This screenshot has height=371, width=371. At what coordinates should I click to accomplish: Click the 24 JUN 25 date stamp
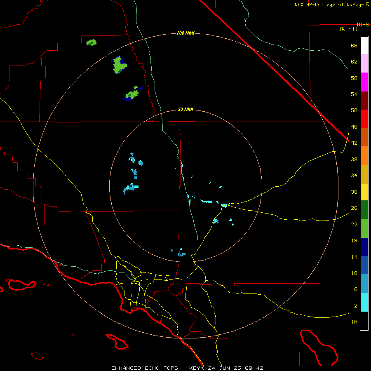click(225, 368)
